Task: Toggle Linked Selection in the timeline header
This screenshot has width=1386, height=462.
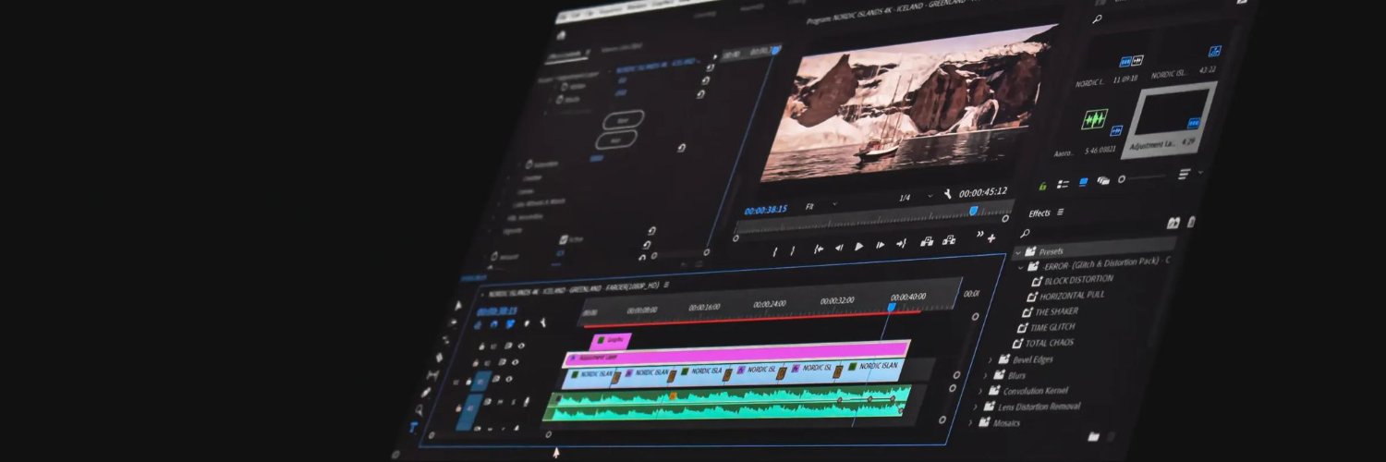Action: [x=510, y=323]
